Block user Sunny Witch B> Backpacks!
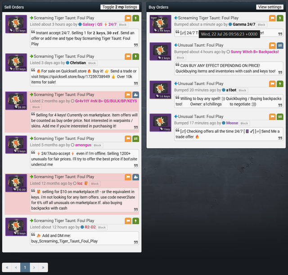 180,58
